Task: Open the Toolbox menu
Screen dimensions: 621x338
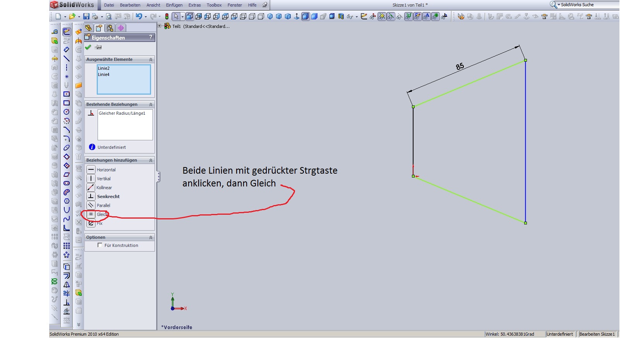Action: 214,5
